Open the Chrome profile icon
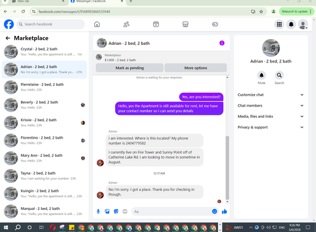The height and width of the screenshot is (232, 316). point(274,11)
